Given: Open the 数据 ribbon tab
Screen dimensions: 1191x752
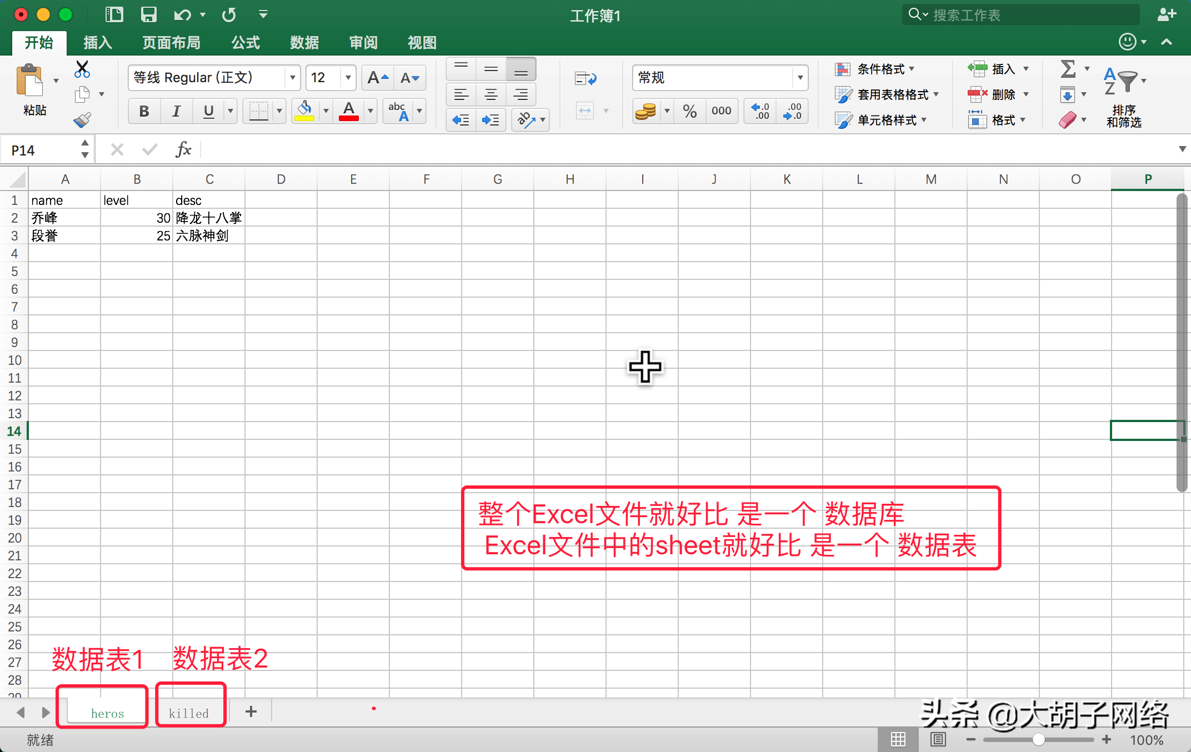Looking at the screenshot, I should 304,42.
